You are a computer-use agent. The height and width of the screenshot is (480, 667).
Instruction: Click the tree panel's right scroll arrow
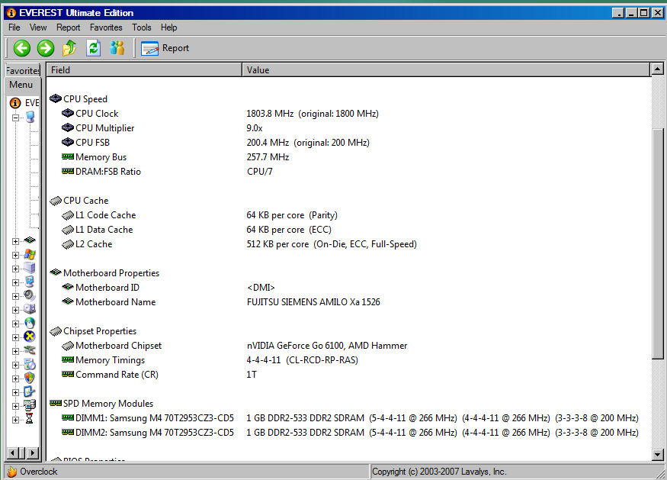point(32,453)
